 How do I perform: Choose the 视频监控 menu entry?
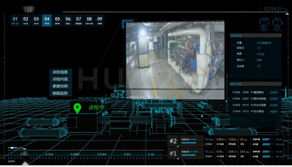tap(61, 93)
